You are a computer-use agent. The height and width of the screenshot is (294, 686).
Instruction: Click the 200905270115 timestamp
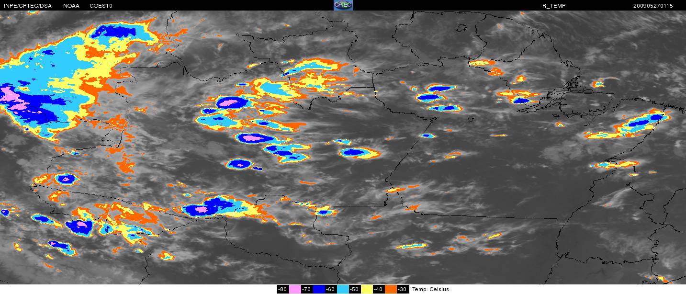tap(653, 6)
